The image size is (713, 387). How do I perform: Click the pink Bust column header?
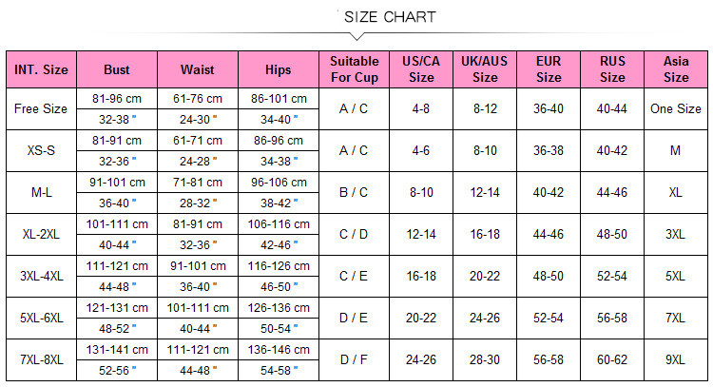[x=118, y=69]
